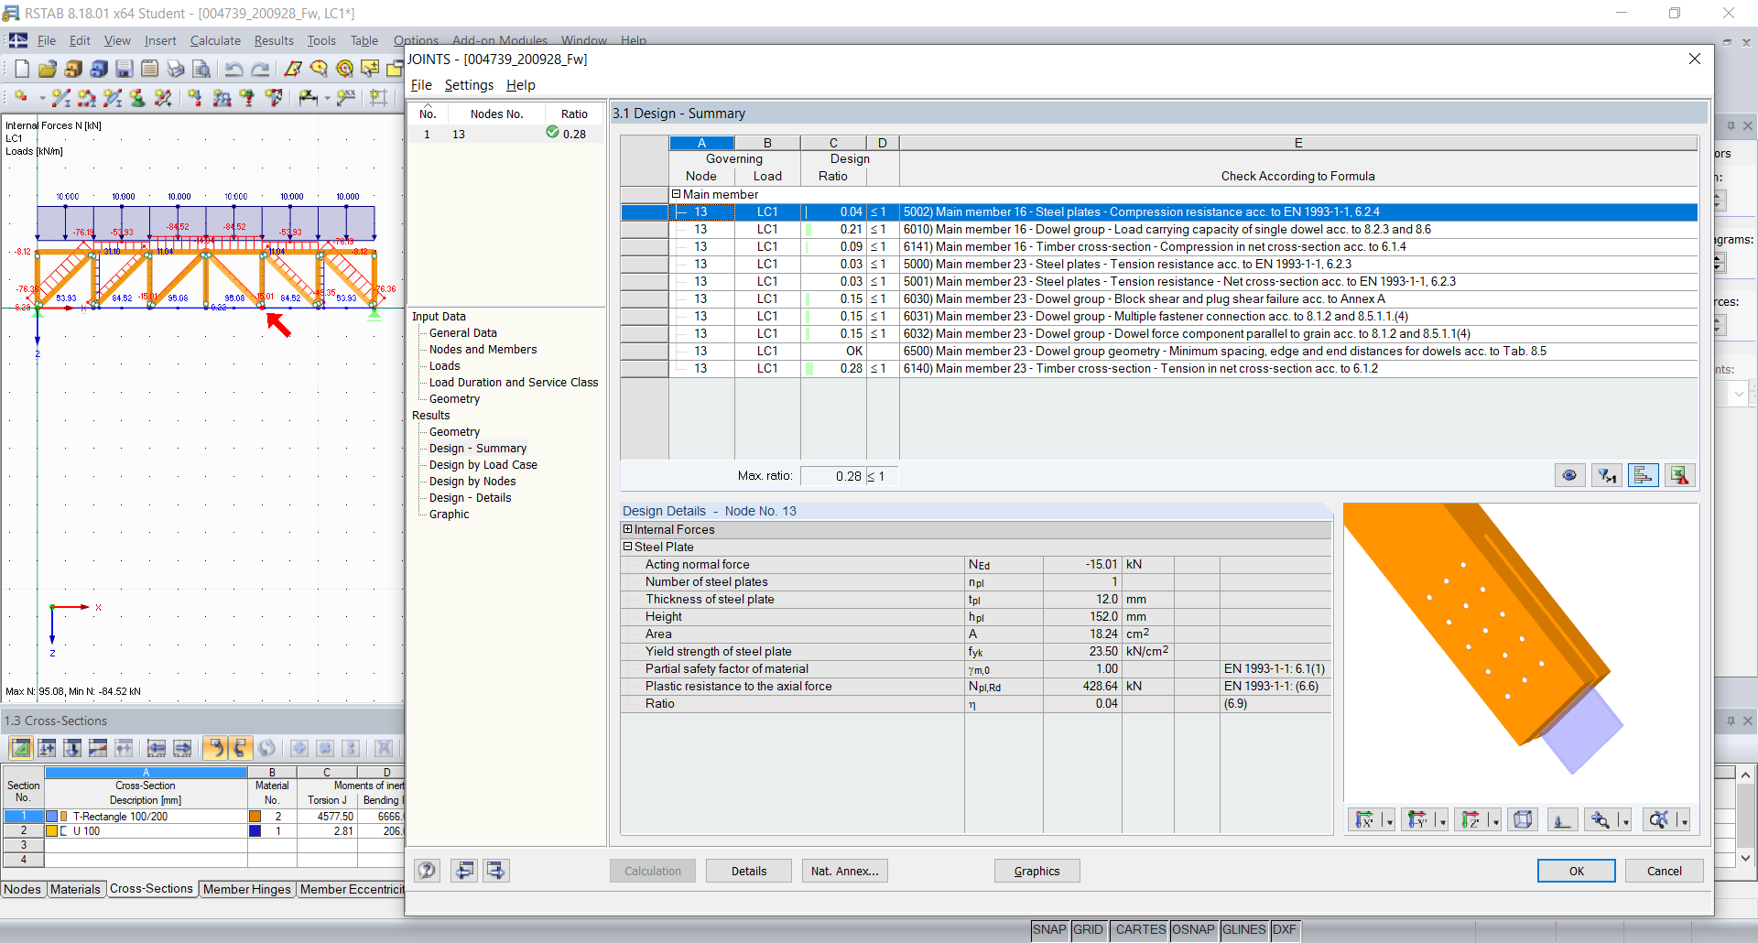Open the Settings menu in JOINTS
Viewport: 1758px width, 943px height.
coord(469,85)
